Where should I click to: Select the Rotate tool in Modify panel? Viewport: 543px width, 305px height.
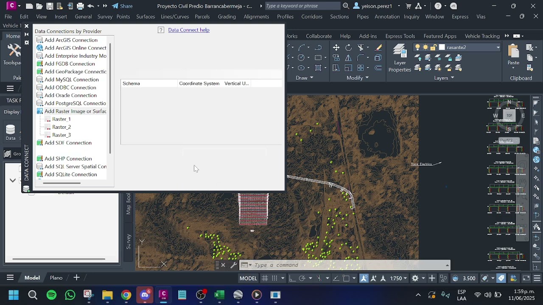[349, 47]
